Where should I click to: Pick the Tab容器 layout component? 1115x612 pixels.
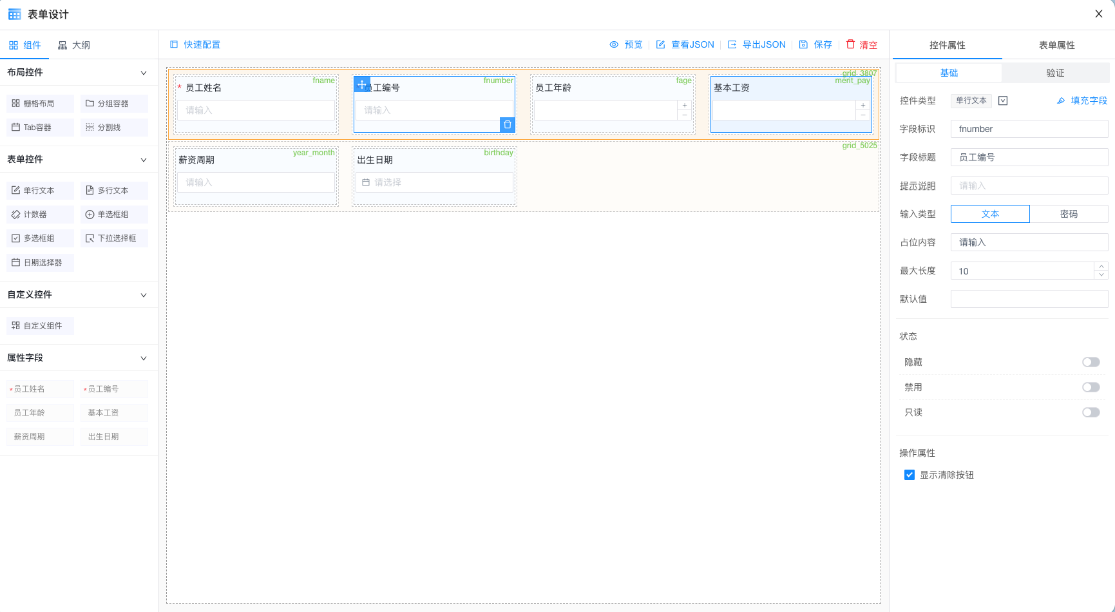click(x=40, y=128)
